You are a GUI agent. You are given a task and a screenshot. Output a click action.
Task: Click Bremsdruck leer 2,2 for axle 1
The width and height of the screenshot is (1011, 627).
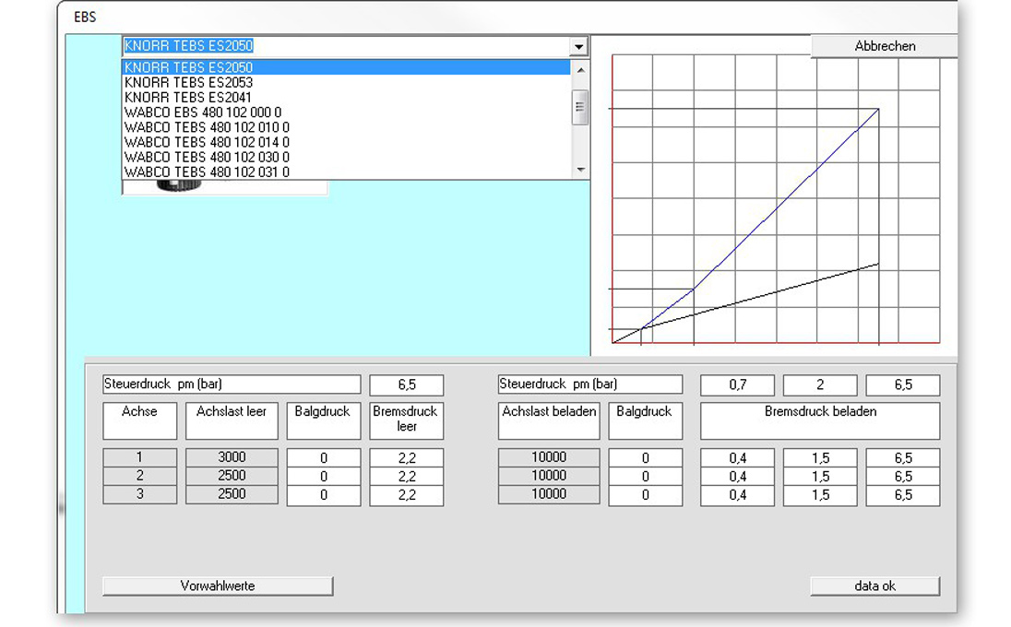tap(406, 458)
